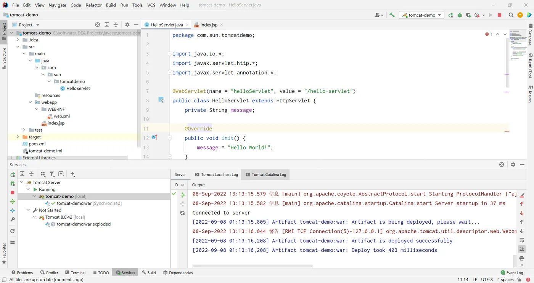This screenshot has height=283, width=534.
Task: Collapse the src folder
Action: click(18, 47)
